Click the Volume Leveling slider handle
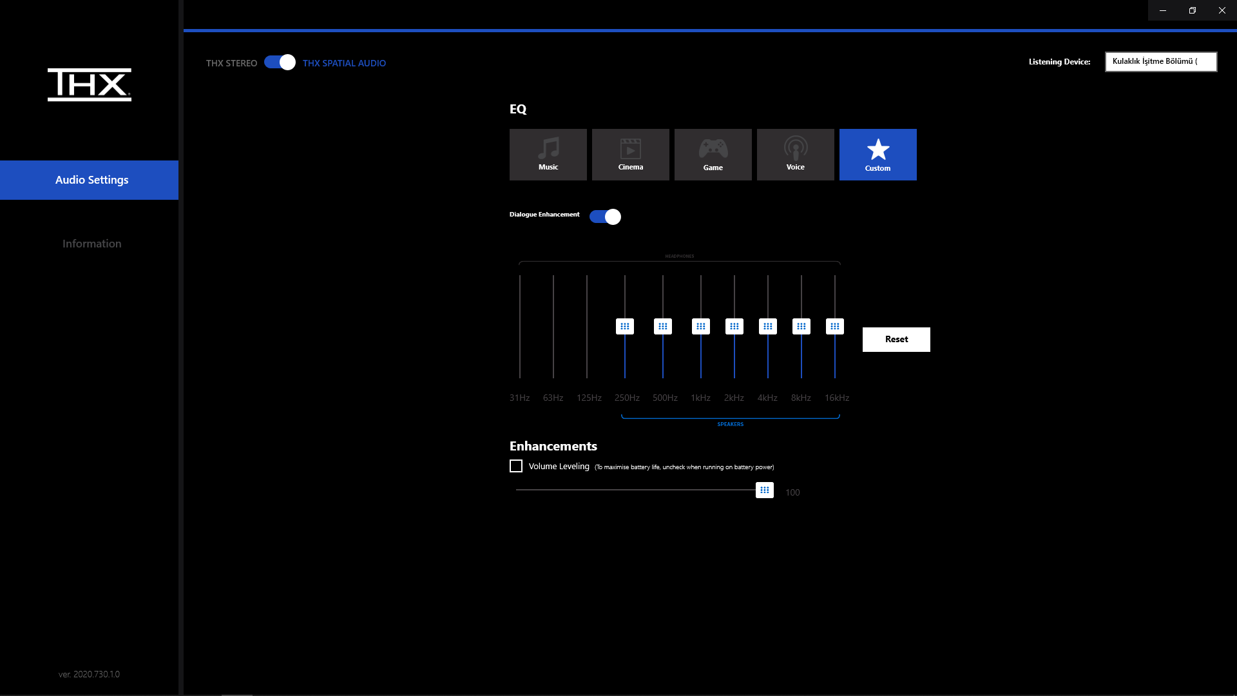 coord(764,490)
